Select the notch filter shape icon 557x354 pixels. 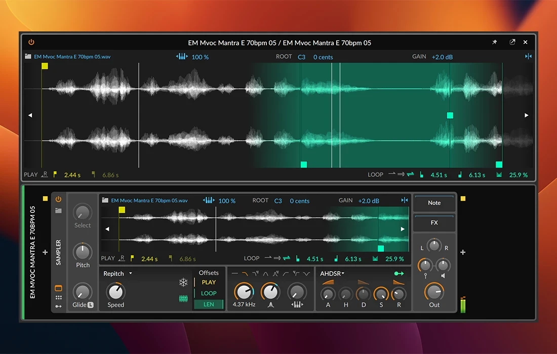(306, 273)
